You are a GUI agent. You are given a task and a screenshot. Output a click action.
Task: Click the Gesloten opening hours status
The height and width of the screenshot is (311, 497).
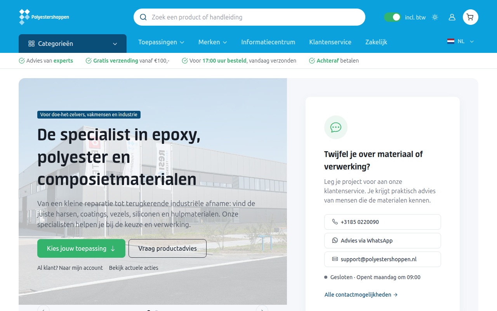point(372,277)
